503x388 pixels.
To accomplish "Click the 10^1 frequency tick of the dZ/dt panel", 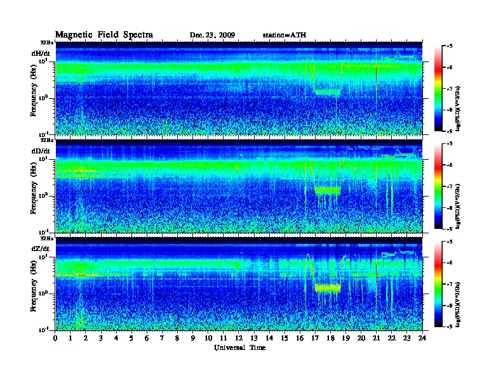I will click(43, 256).
